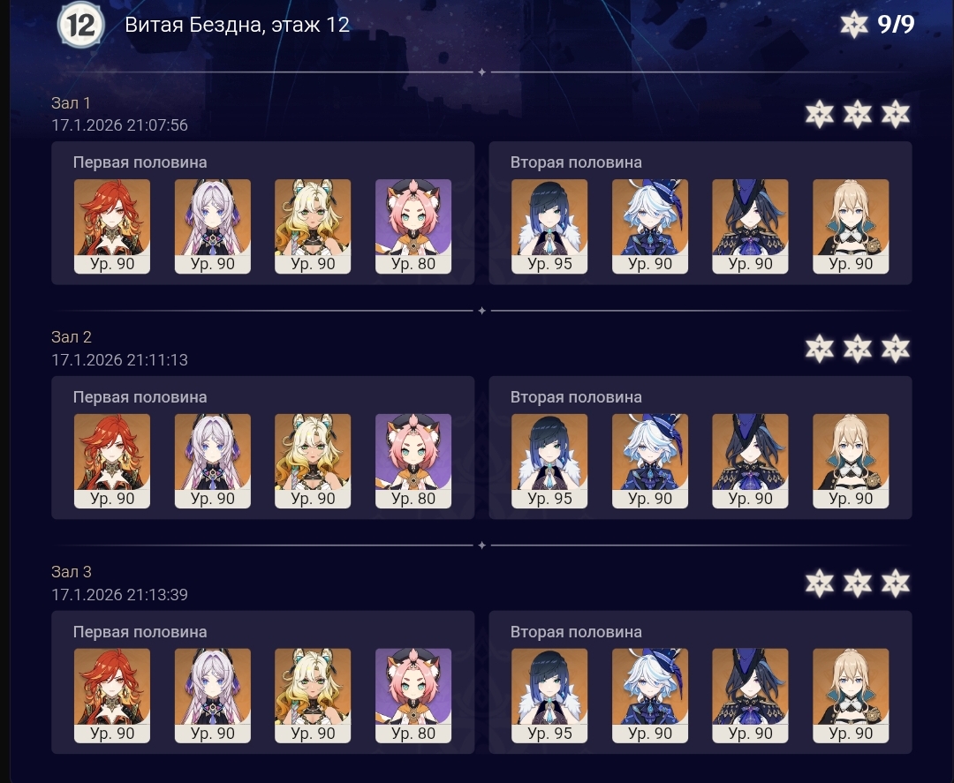Click the star icon beside 9/9 total
Screen dimensions: 954x783
pos(854,25)
